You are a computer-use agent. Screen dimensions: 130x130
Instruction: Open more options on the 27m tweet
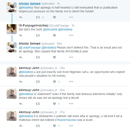pos(71,126)
